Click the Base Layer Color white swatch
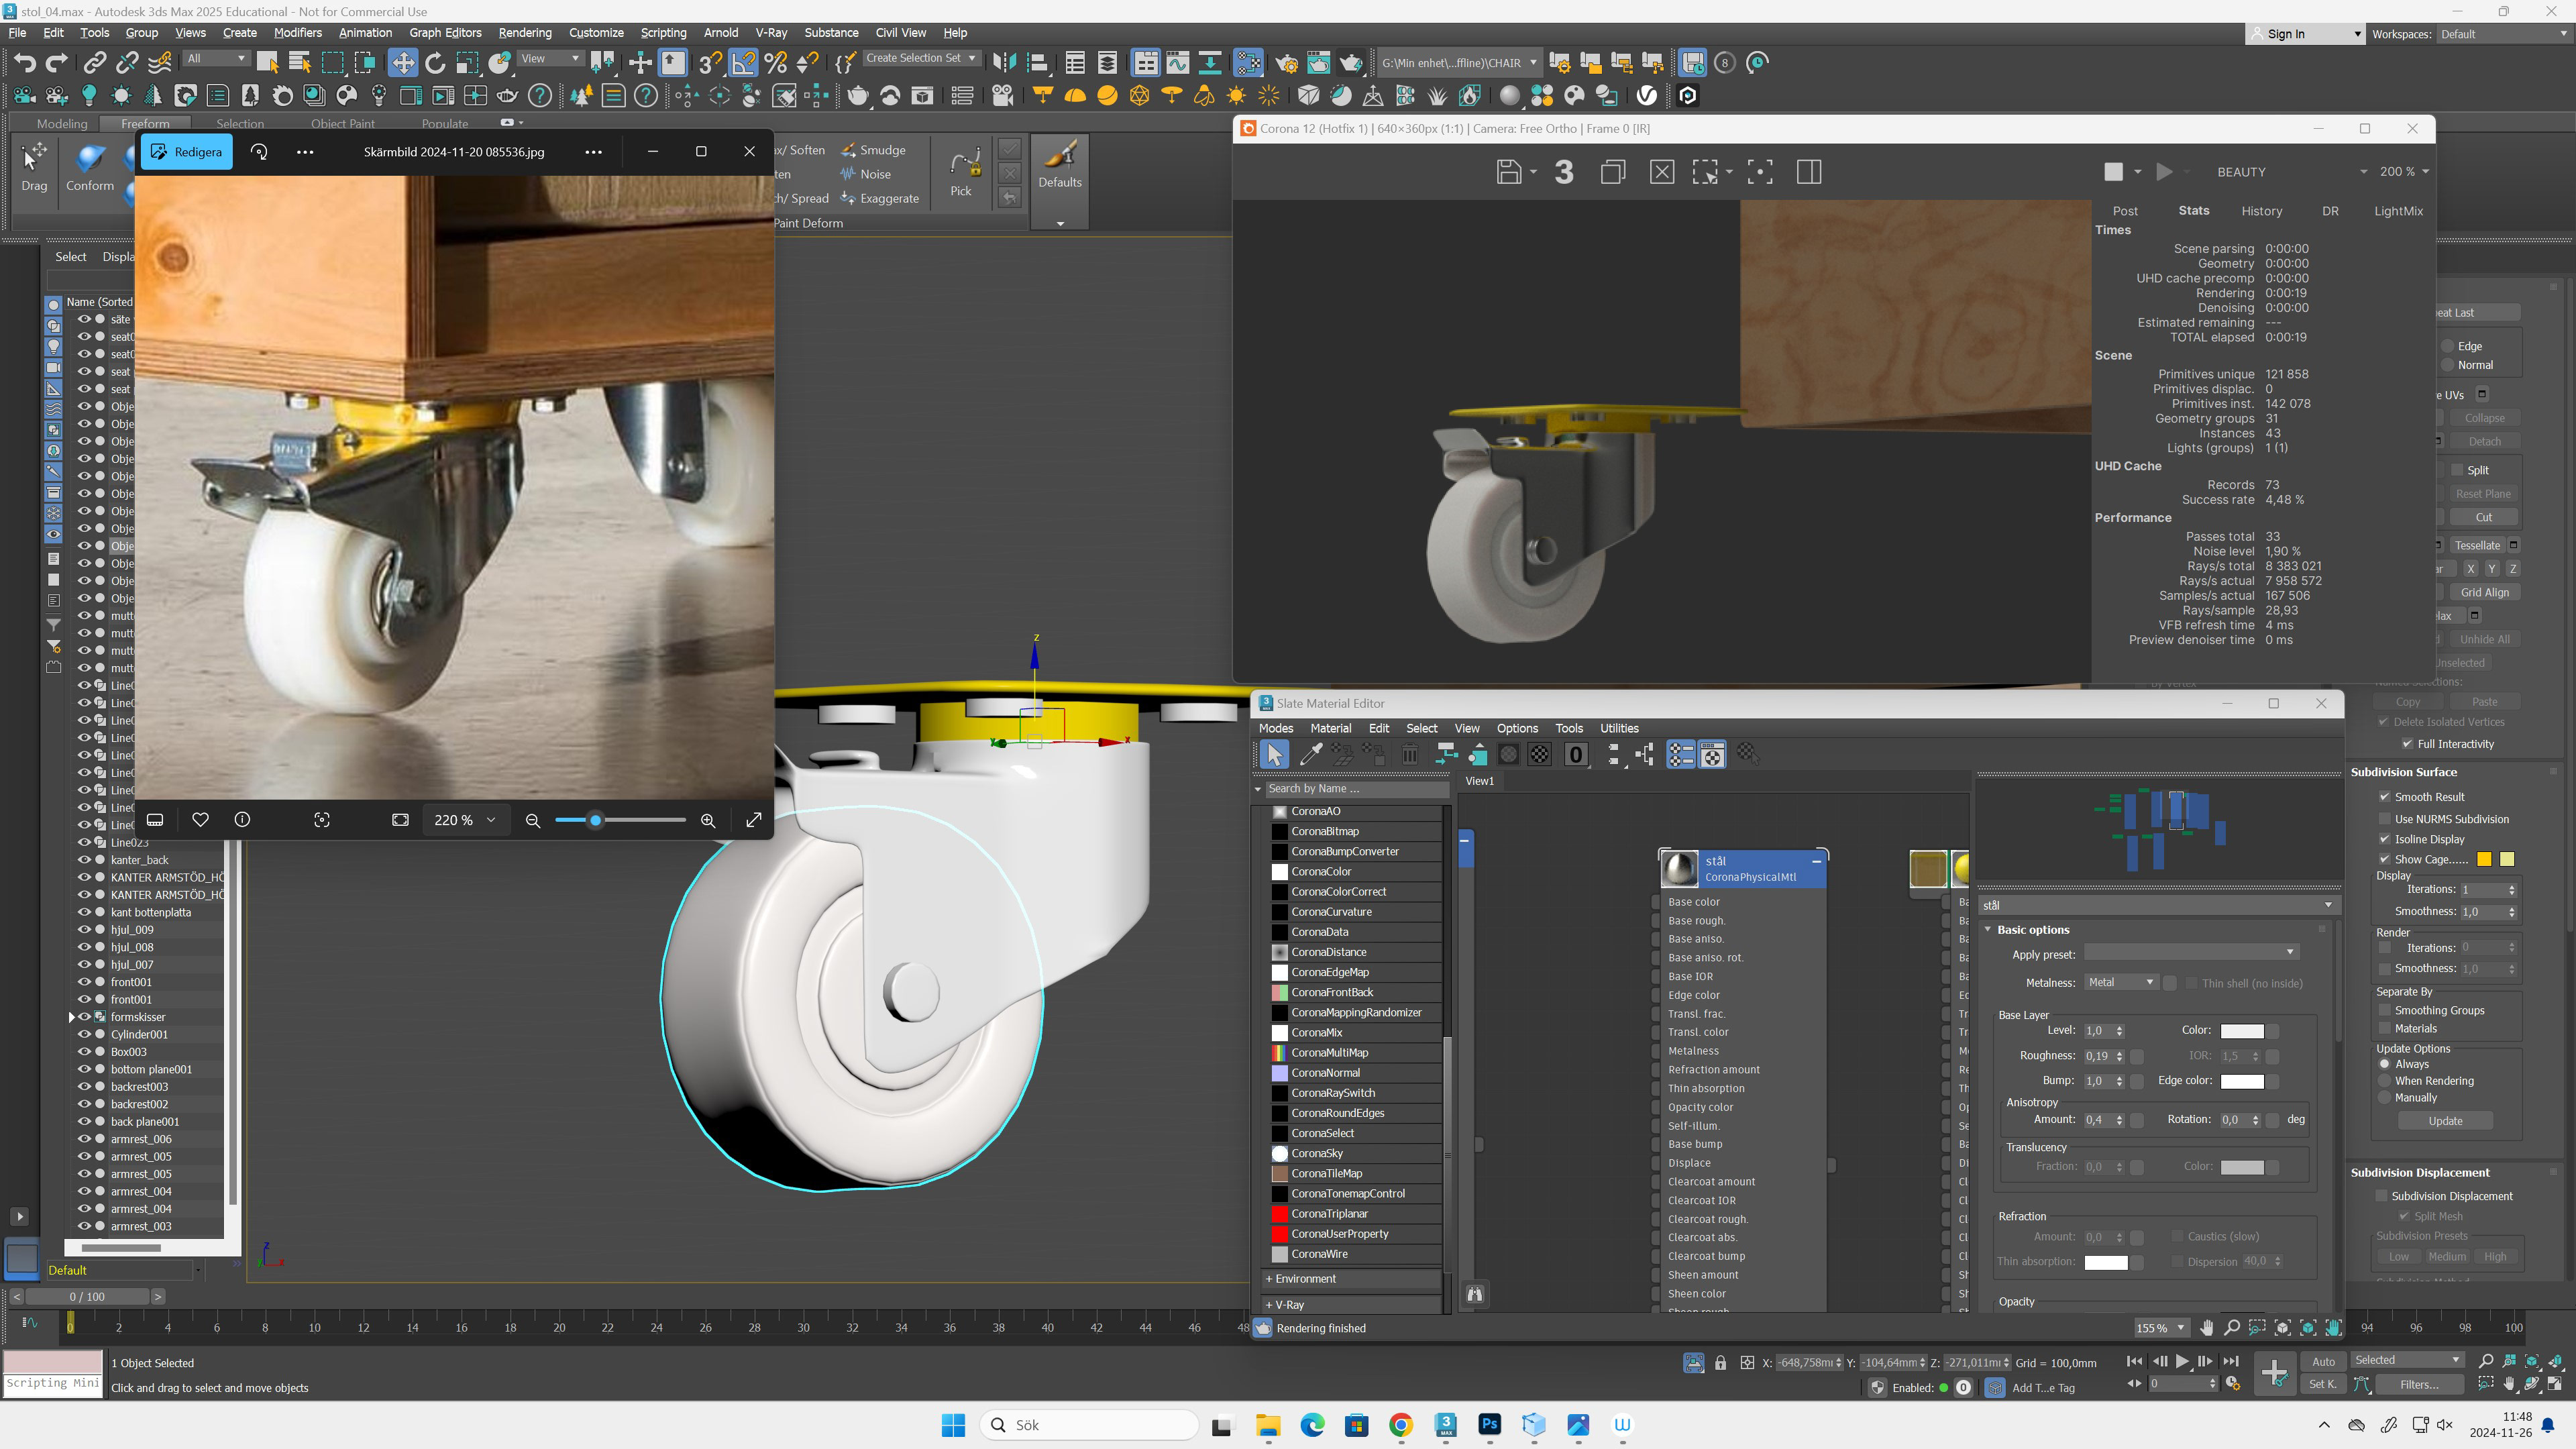The width and height of the screenshot is (2576, 1449). [2241, 1031]
